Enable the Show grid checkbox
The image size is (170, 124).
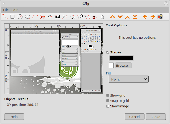[108, 95]
